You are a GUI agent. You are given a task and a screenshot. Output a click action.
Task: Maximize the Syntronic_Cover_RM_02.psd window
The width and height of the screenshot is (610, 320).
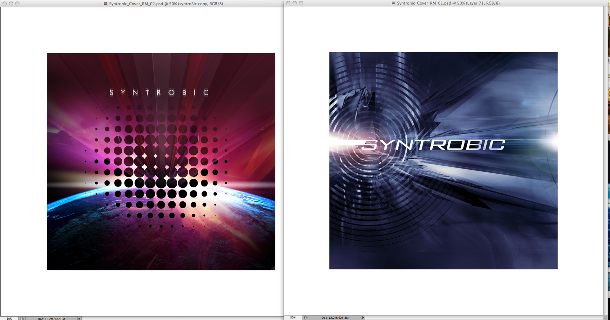click(17, 3)
